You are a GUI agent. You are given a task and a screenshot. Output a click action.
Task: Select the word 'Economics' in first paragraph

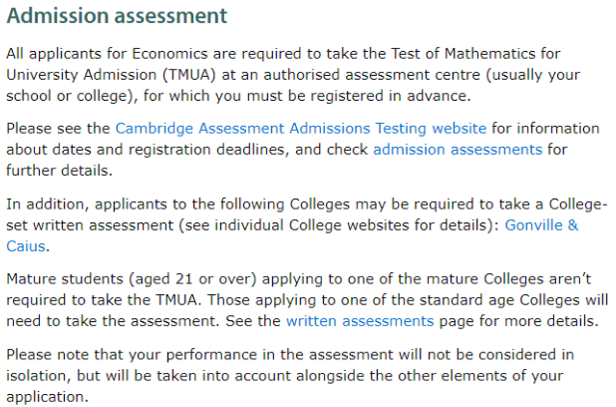[169, 54]
